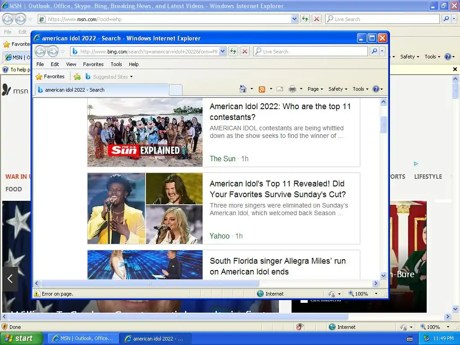Click Live Search field in Bing window

(310, 51)
